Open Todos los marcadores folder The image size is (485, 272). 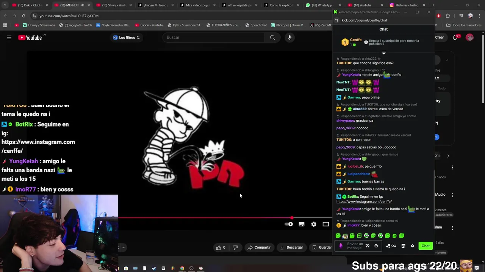[x=464, y=25]
